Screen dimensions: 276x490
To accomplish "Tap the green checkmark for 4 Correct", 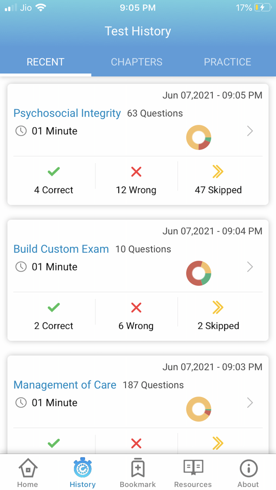I will [x=54, y=172].
